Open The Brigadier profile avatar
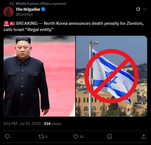151x145 pixels. pos(8,12)
